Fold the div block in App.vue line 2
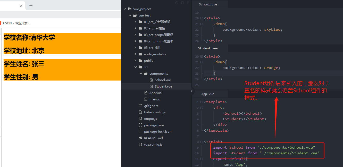The width and height of the screenshot is (343, 167). 202,108
